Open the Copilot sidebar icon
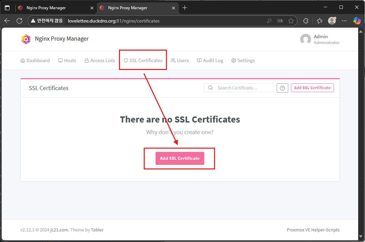 [x=357, y=21]
